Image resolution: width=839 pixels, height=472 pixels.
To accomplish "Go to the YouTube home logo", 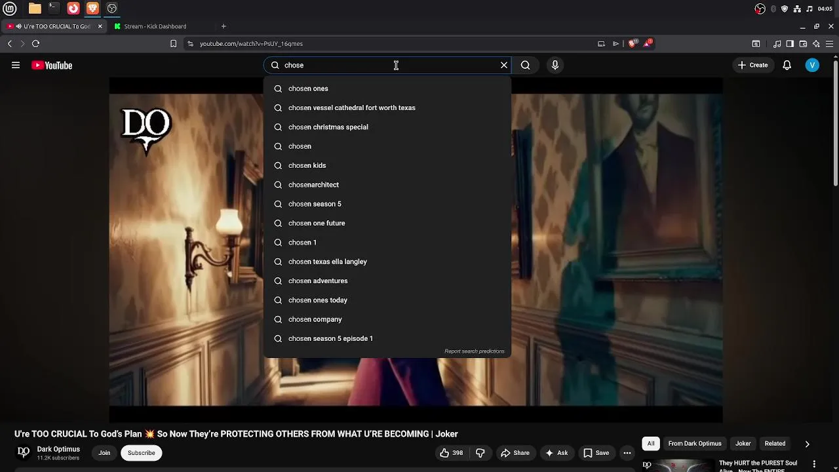I will point(52,65).
